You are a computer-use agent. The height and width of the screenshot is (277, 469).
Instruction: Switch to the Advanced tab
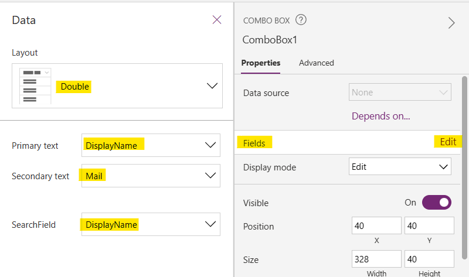tap(316, 63)
